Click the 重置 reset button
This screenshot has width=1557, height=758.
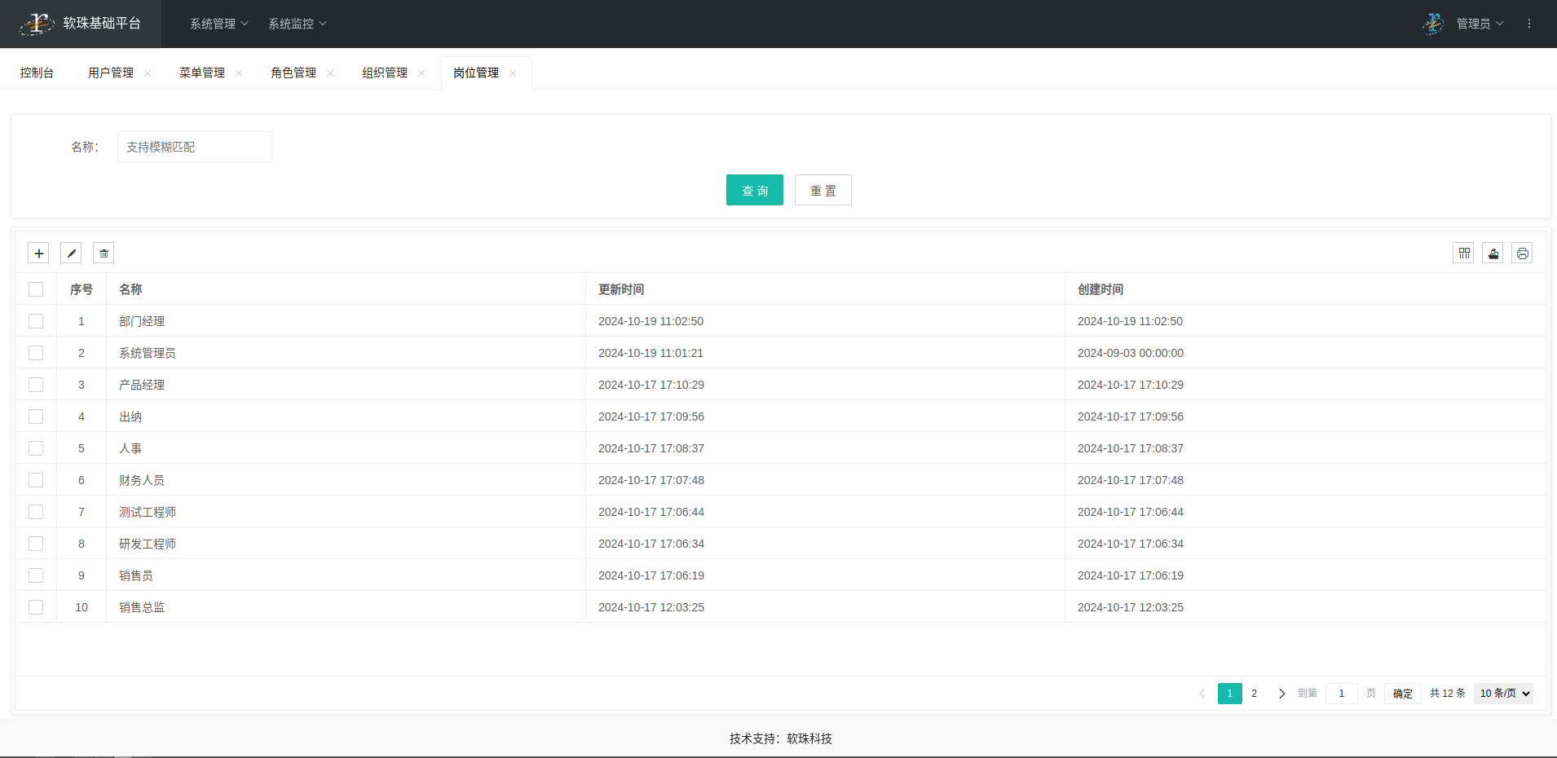(823, 190)
